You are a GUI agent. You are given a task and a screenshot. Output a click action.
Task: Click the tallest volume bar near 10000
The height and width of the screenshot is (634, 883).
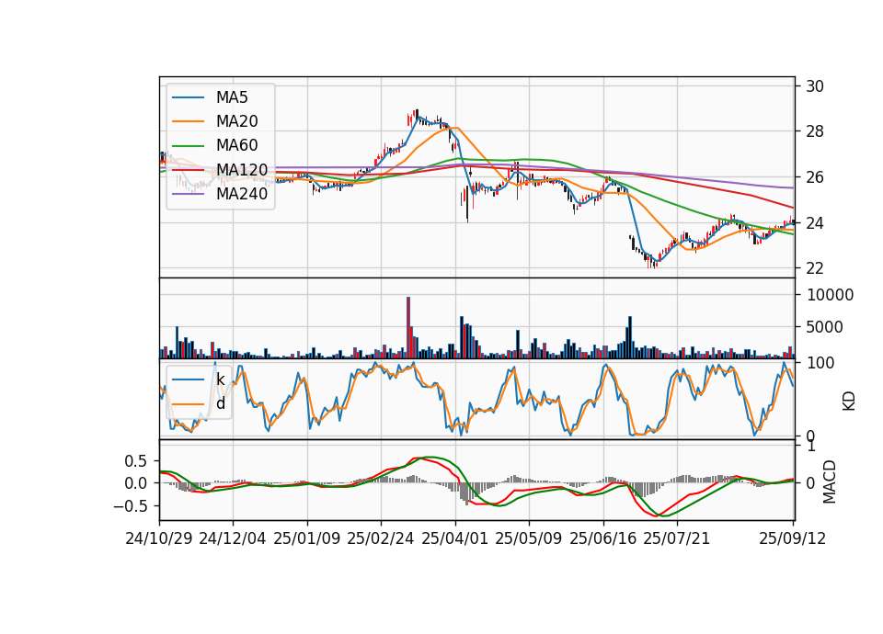coord(408,327)
